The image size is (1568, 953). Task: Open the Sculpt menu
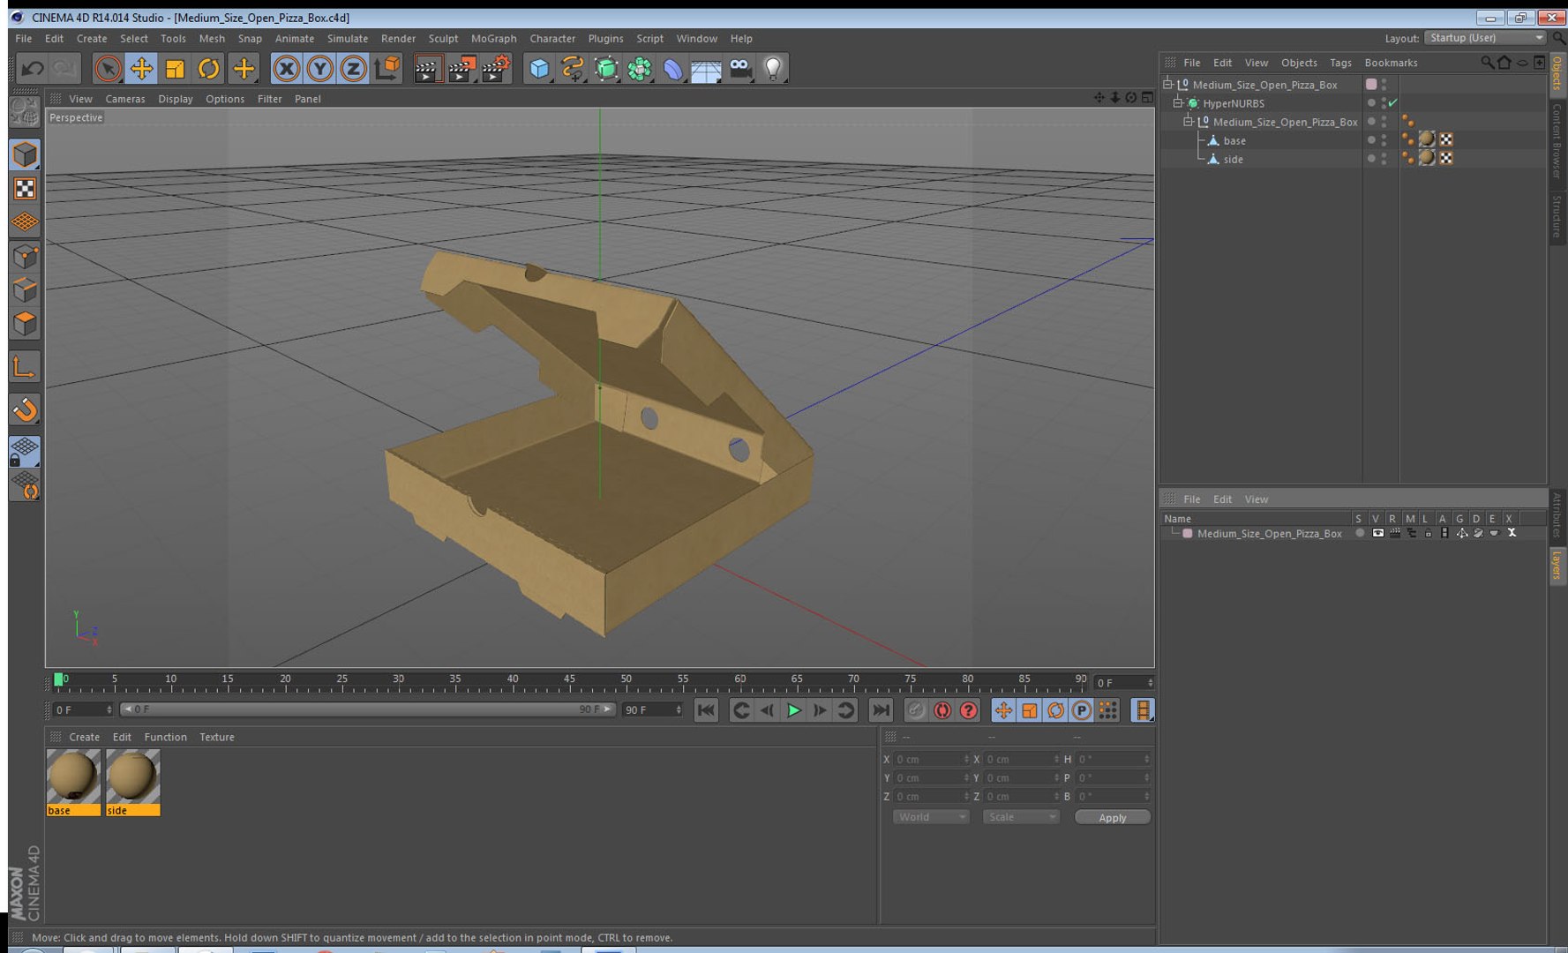tap(443, 39)
